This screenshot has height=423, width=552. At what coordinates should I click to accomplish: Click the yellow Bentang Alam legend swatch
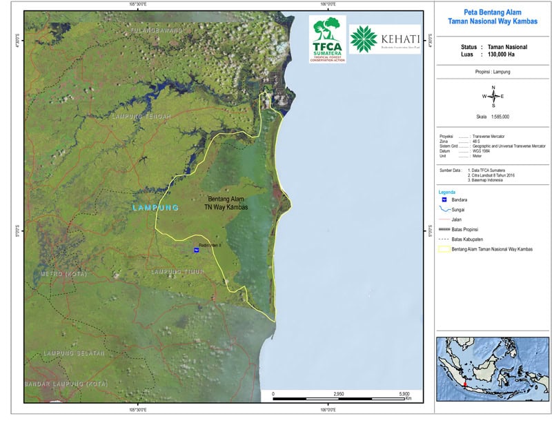point(444,248)
